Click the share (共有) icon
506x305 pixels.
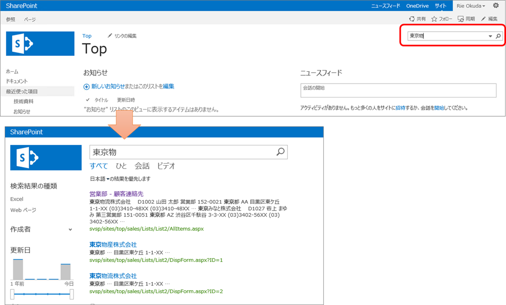click(x=412, y=19)
